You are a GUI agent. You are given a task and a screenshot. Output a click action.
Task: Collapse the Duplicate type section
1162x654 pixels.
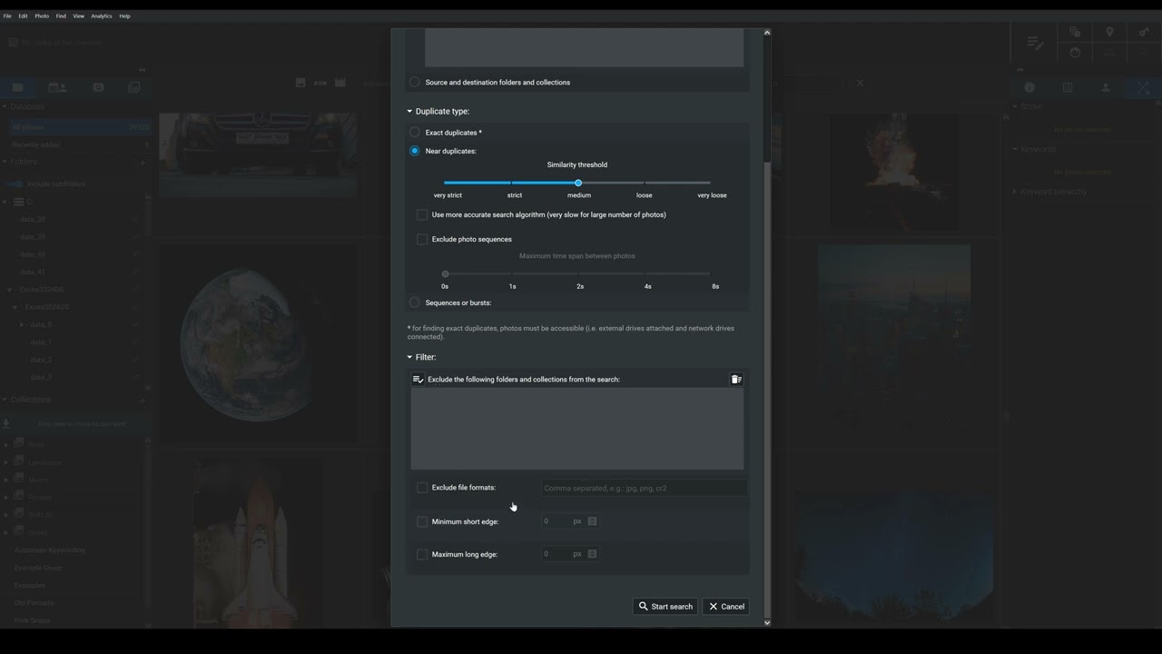409,111
